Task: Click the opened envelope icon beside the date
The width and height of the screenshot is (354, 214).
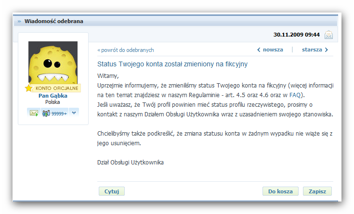Action: click(328, 35)
